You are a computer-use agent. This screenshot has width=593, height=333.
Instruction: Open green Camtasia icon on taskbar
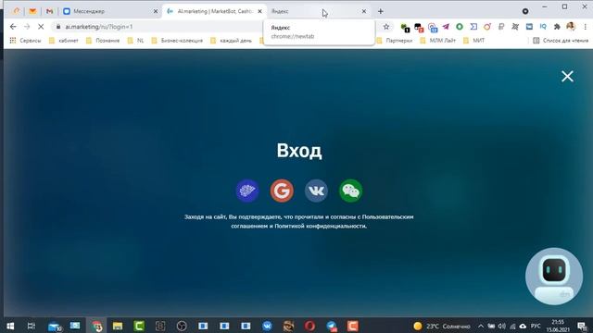[139, 326]
